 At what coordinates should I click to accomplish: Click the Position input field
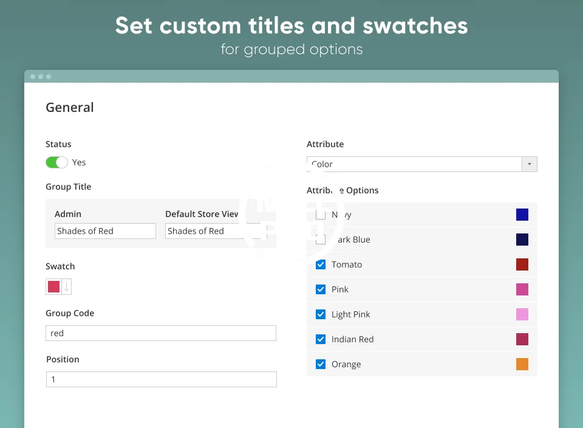[161, 379]
